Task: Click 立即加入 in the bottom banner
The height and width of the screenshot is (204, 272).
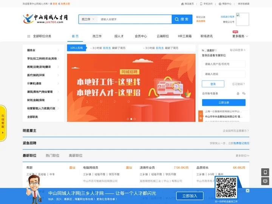Action: [x=190, y=196]
